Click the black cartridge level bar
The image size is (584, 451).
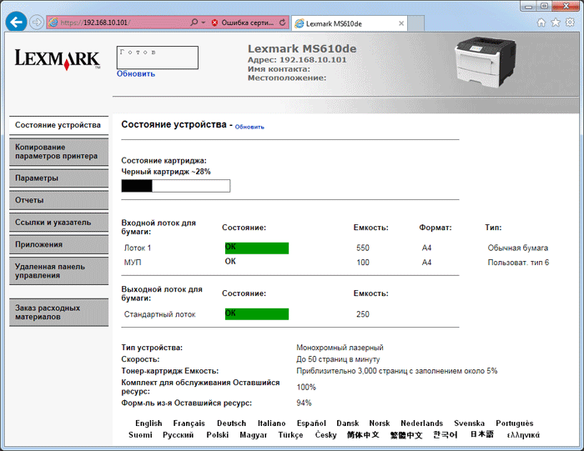[176, 186]
